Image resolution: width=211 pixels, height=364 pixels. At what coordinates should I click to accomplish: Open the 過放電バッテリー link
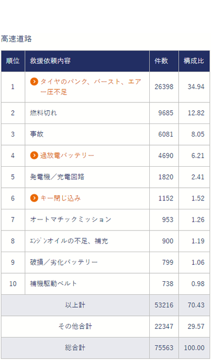(67, 155)
